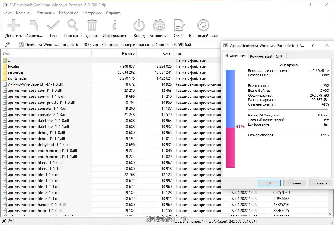Open the Настройки menu
Screen dimensions: 334x225
pyautogui.click(x=92, y=13)
